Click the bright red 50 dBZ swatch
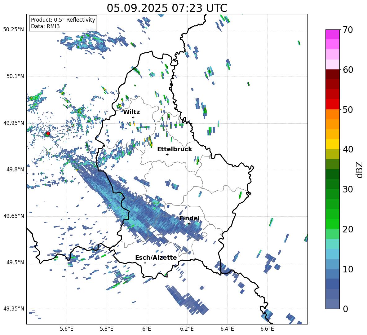The image size is (367, 335). (332, 104)
